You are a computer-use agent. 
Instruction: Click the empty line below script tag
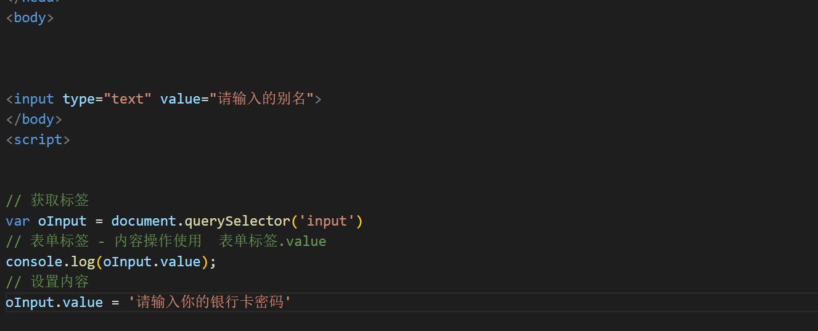click(409, 160)
